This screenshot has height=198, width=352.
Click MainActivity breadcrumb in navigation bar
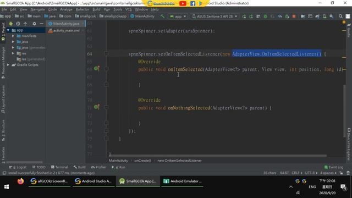click(x=142, y=16)
